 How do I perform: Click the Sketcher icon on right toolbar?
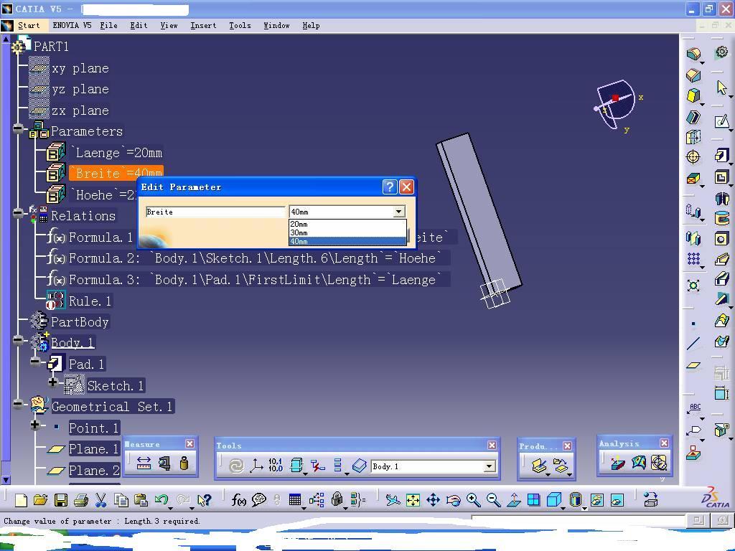pos(722,121)
